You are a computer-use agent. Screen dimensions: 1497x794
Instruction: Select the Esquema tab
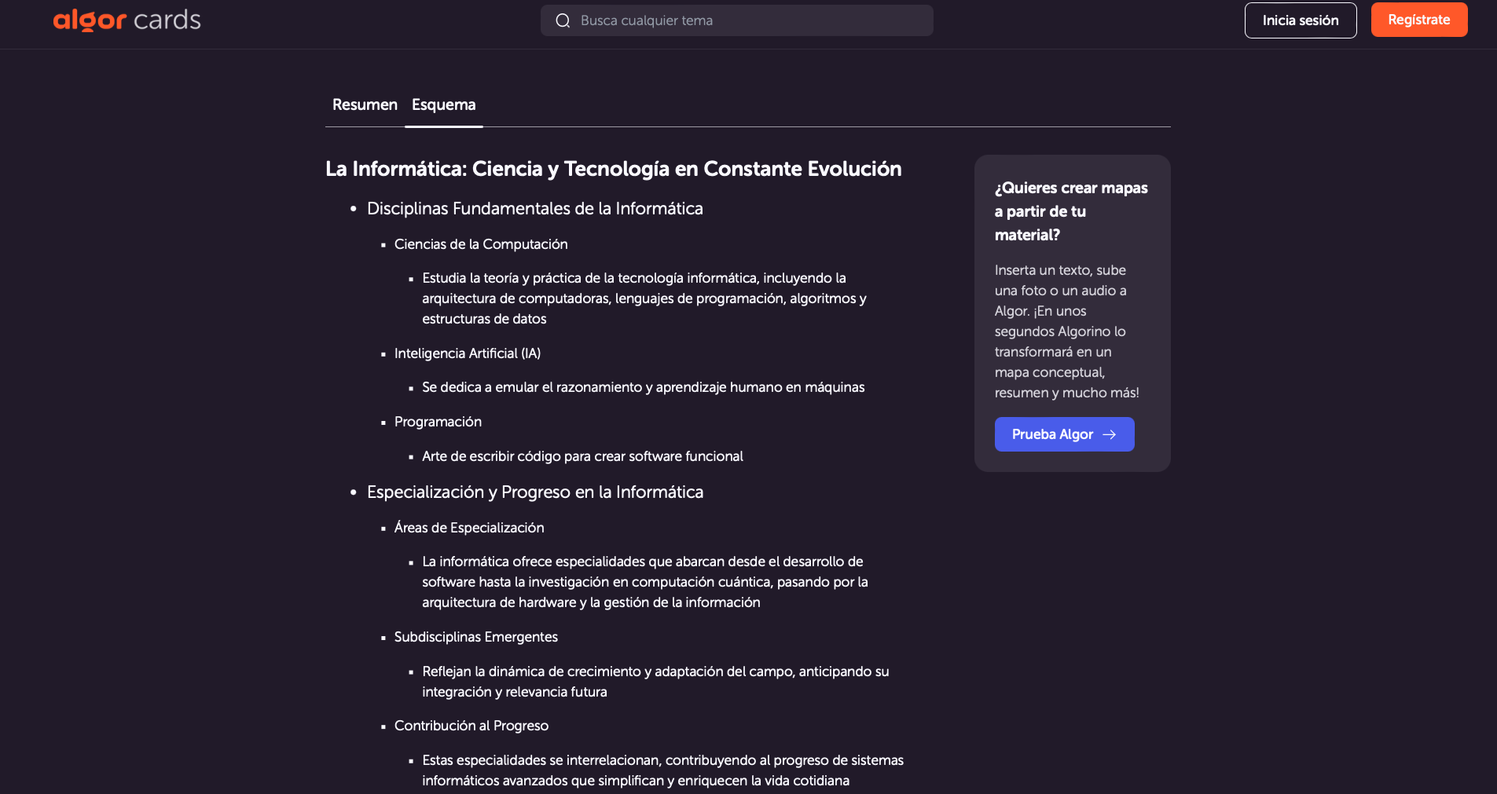pos(443,105)
